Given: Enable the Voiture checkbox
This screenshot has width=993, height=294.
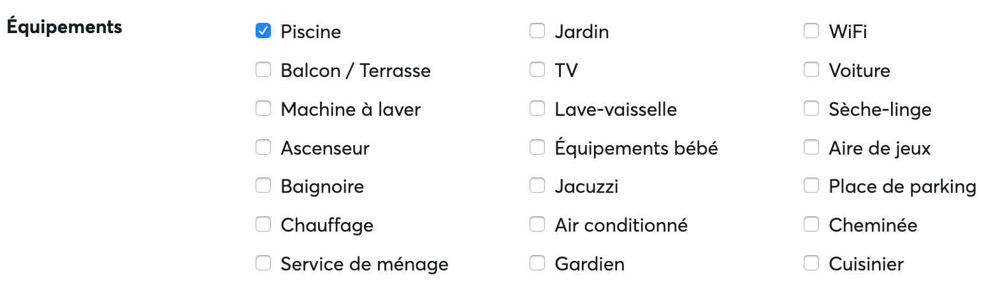Looking at the screenshot, I should (811, 70).
